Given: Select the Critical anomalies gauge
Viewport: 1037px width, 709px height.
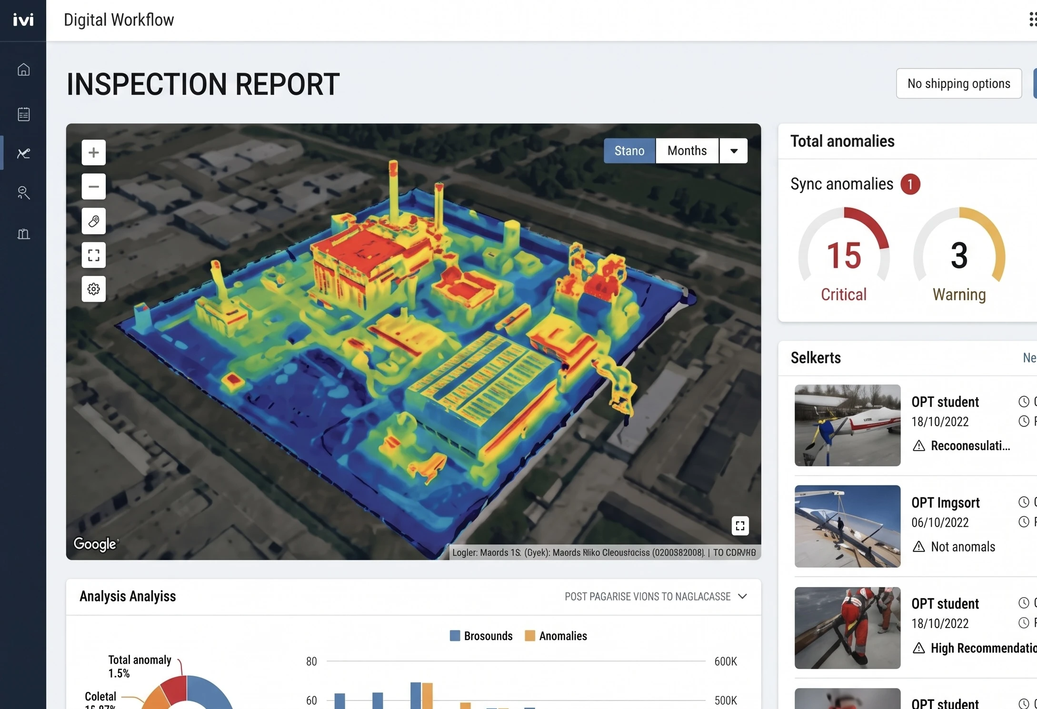Looking at the screenshot, I should click(844, 255).
